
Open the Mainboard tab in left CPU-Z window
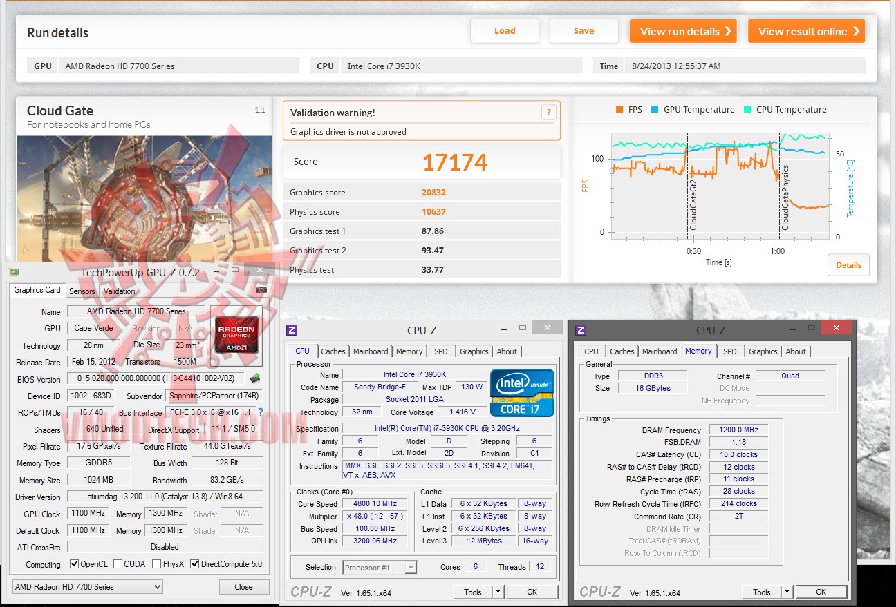371,351
